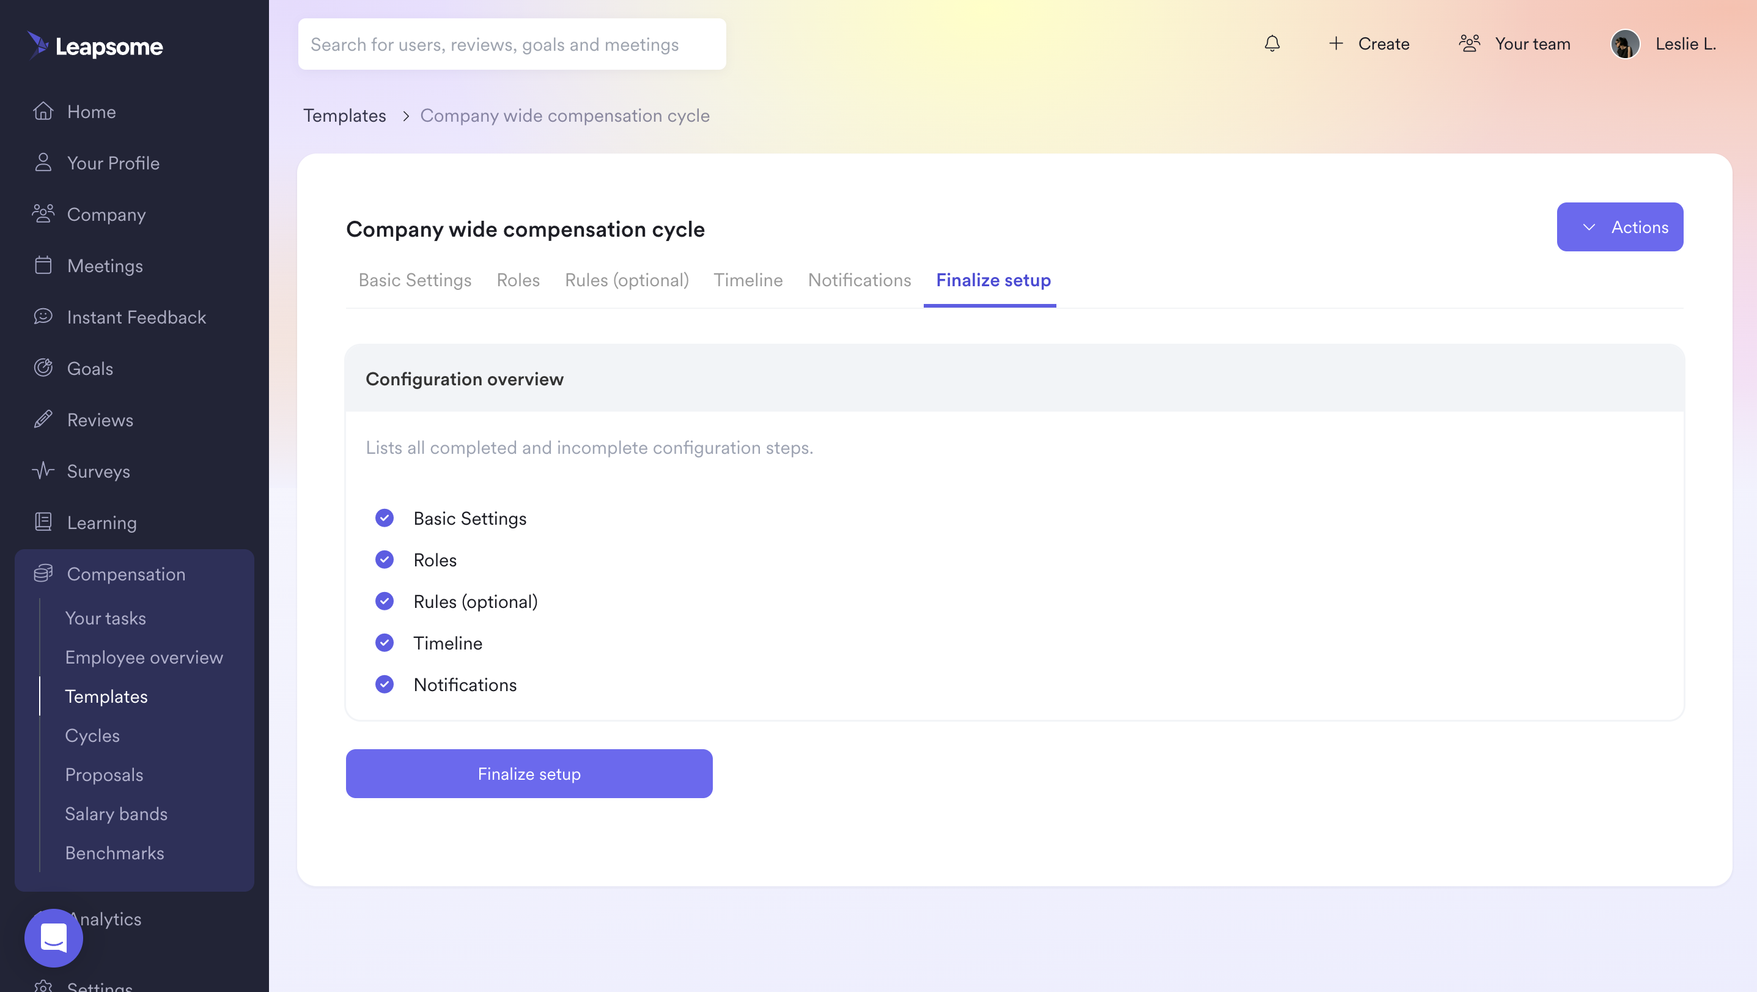Focus the search users and reviews field
This screenshot has height=992, width=1757.
(x=512, y=43)
